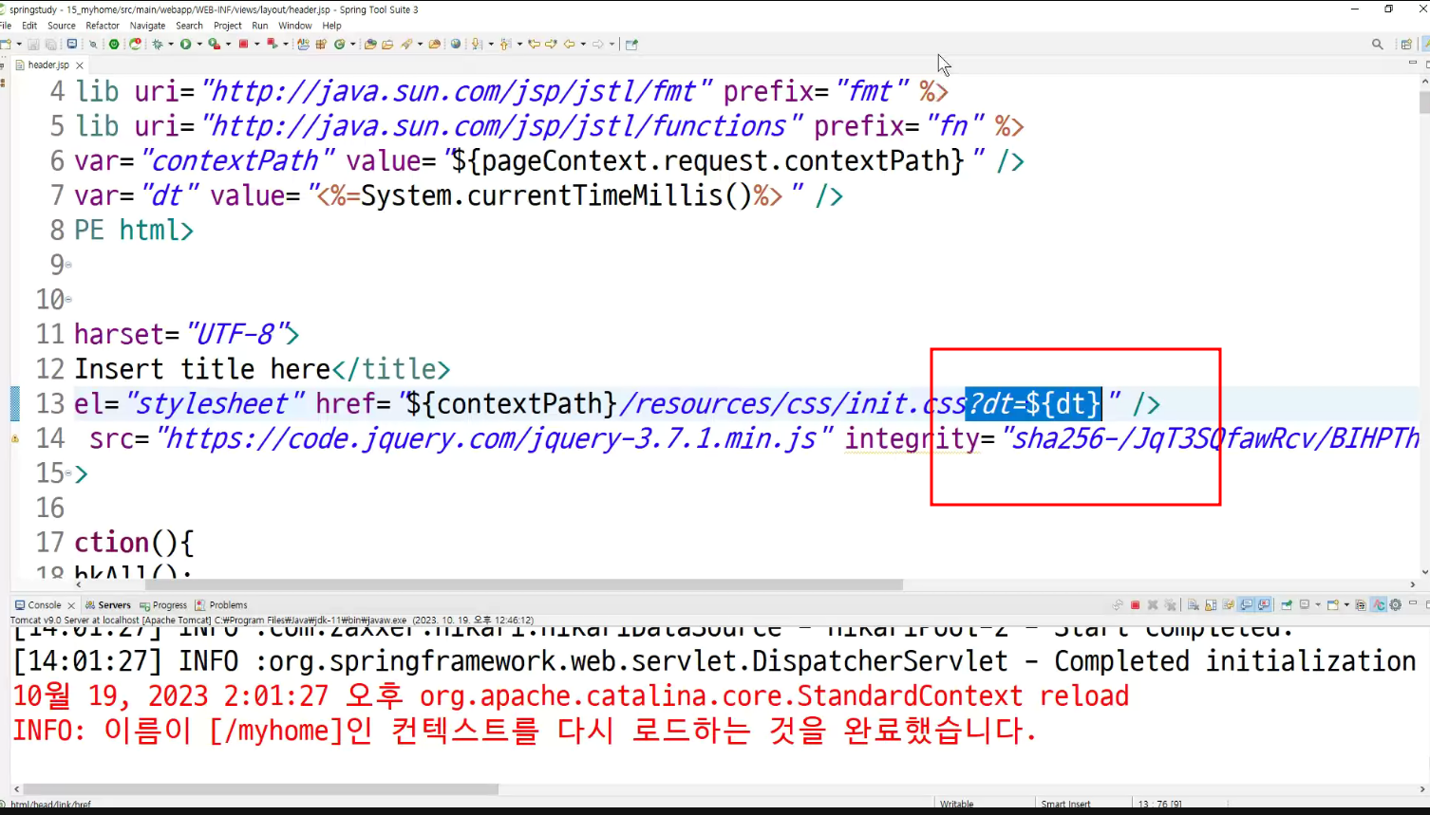
Task: Minimize the Console view panel
Action: coord(1413,603)
